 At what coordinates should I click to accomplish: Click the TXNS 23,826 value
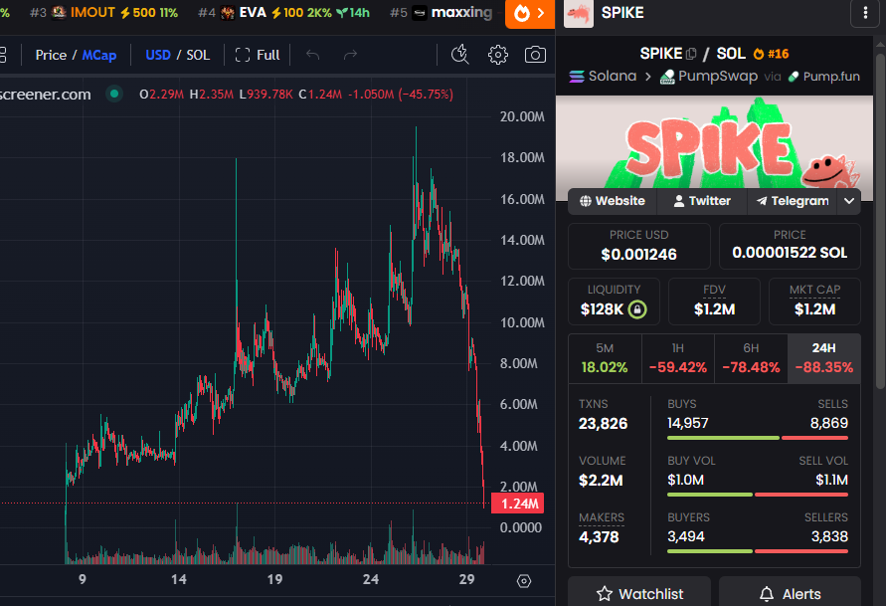(x=603, y=424)
